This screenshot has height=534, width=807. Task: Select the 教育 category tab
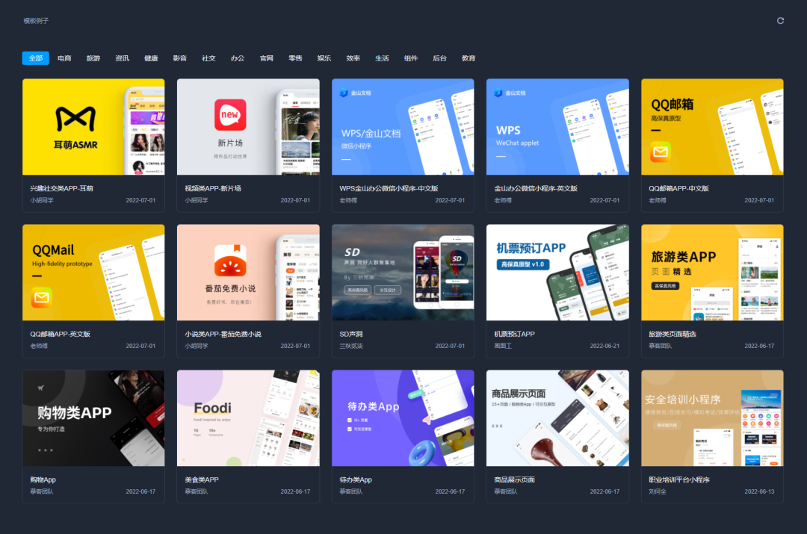(469, 58)
